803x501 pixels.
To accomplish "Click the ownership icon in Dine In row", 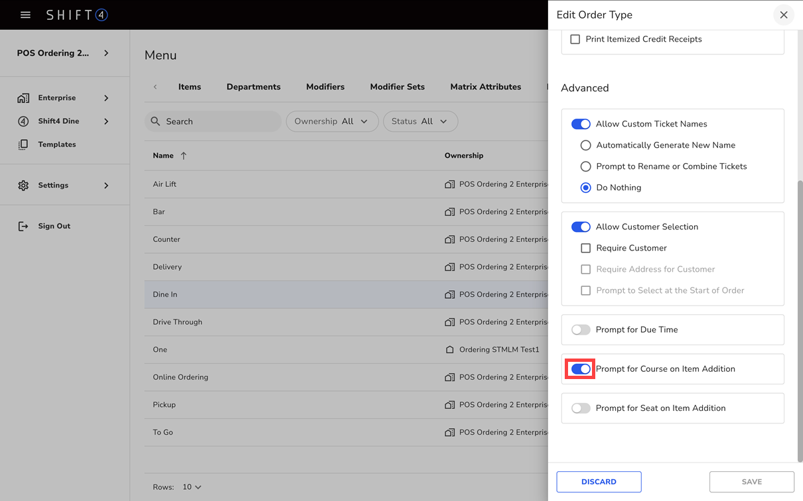I will click(450, 294).
